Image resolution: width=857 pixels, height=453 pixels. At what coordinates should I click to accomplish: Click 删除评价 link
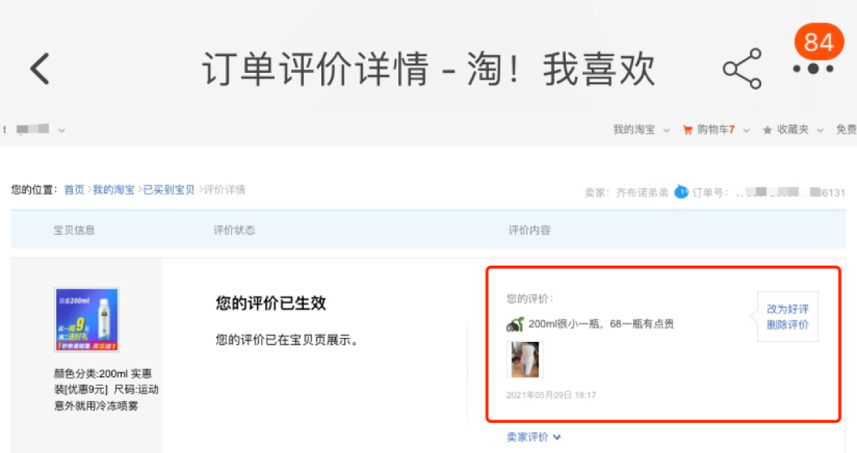click(788, 324)
